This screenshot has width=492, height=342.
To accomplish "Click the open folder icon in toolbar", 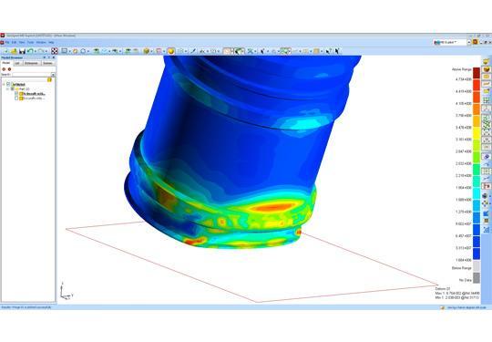I will click(14, 51).
